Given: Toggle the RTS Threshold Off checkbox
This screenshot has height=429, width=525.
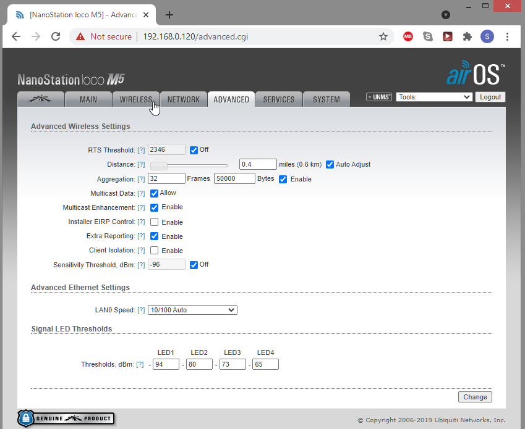Looking at the screenshot, I should (194, 150).
